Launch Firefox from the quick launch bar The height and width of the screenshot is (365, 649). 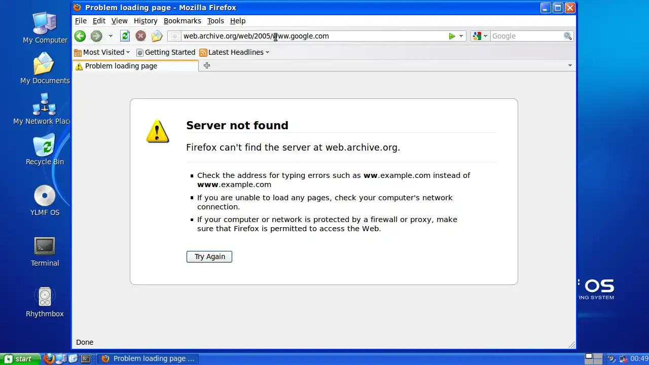(49, 358)
